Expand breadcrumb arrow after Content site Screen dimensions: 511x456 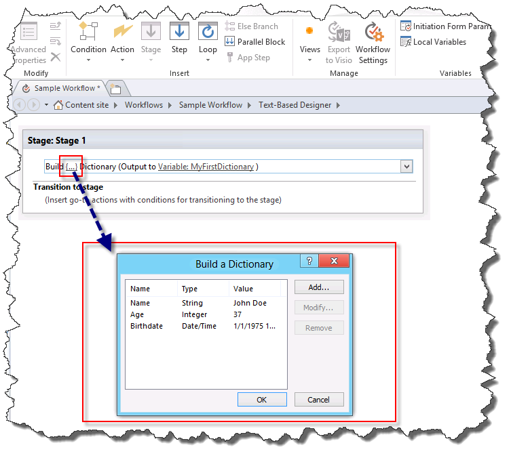(115, 105)
